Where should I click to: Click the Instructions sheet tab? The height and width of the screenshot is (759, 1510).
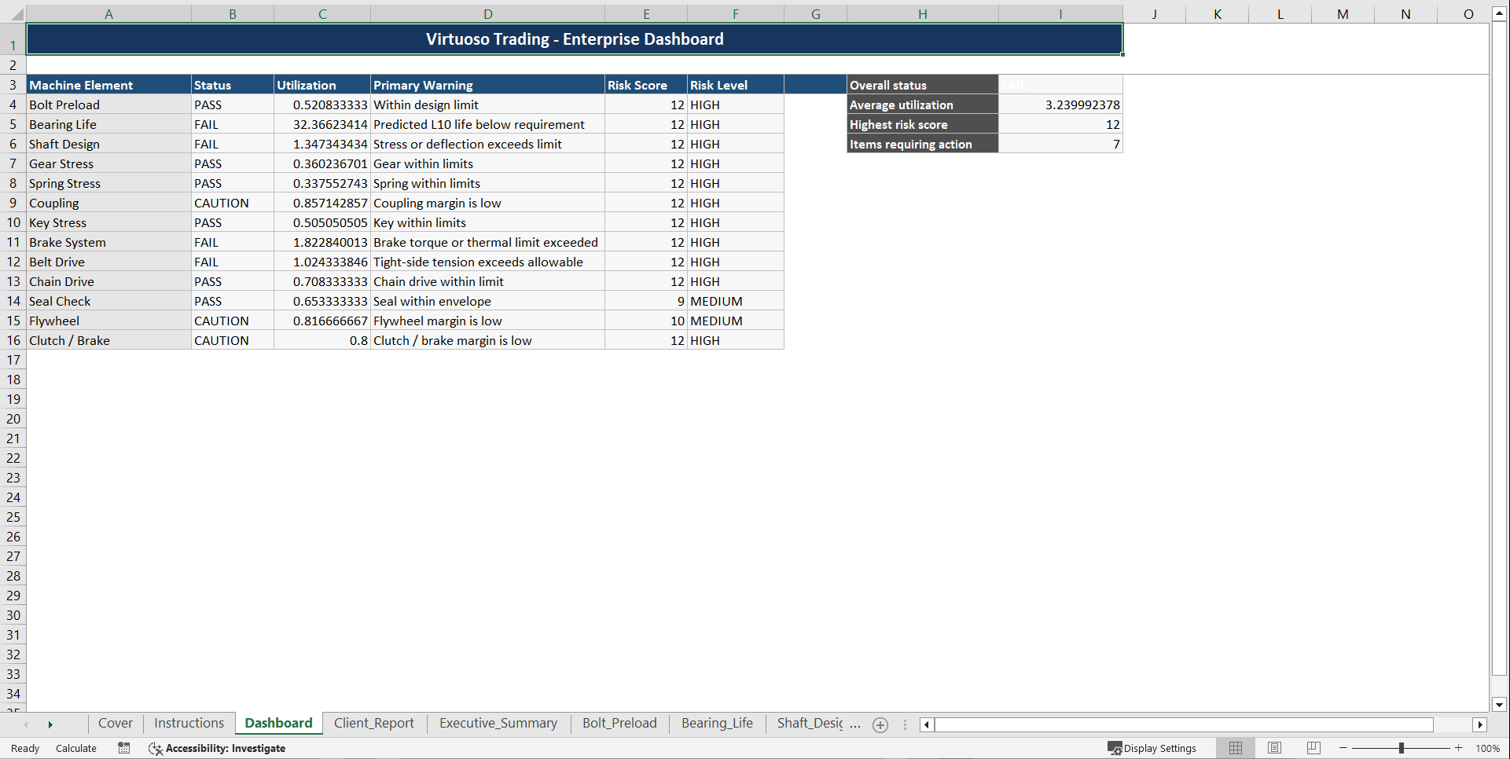(x=189, y=723)
